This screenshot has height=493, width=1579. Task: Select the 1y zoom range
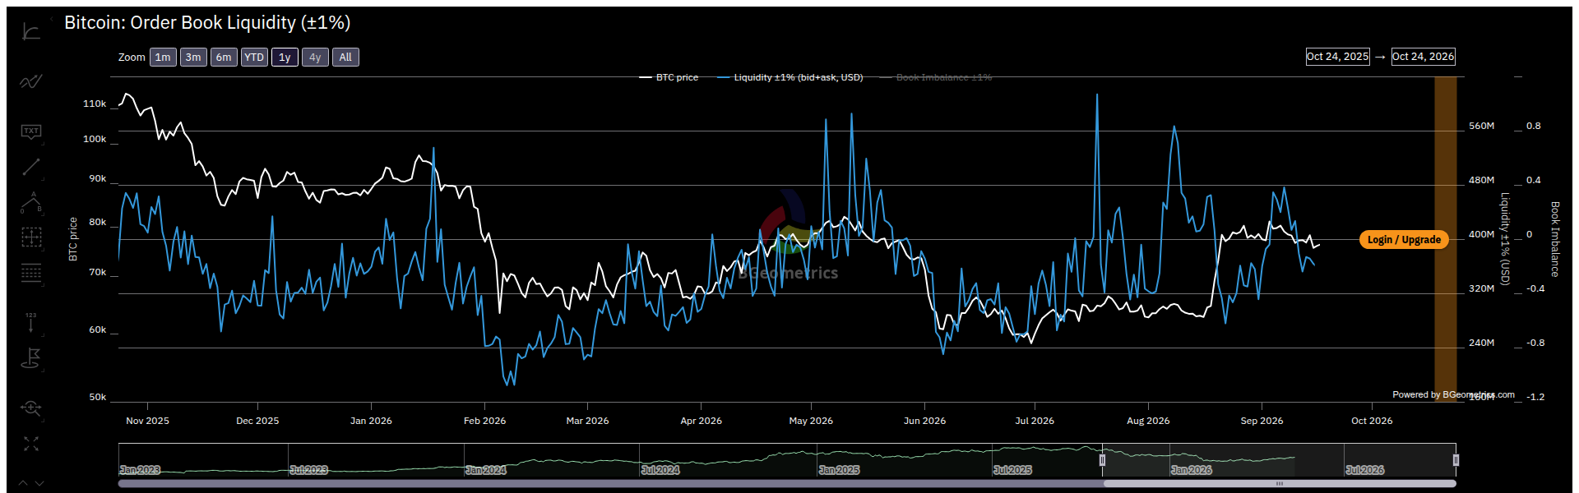point(285,57)
